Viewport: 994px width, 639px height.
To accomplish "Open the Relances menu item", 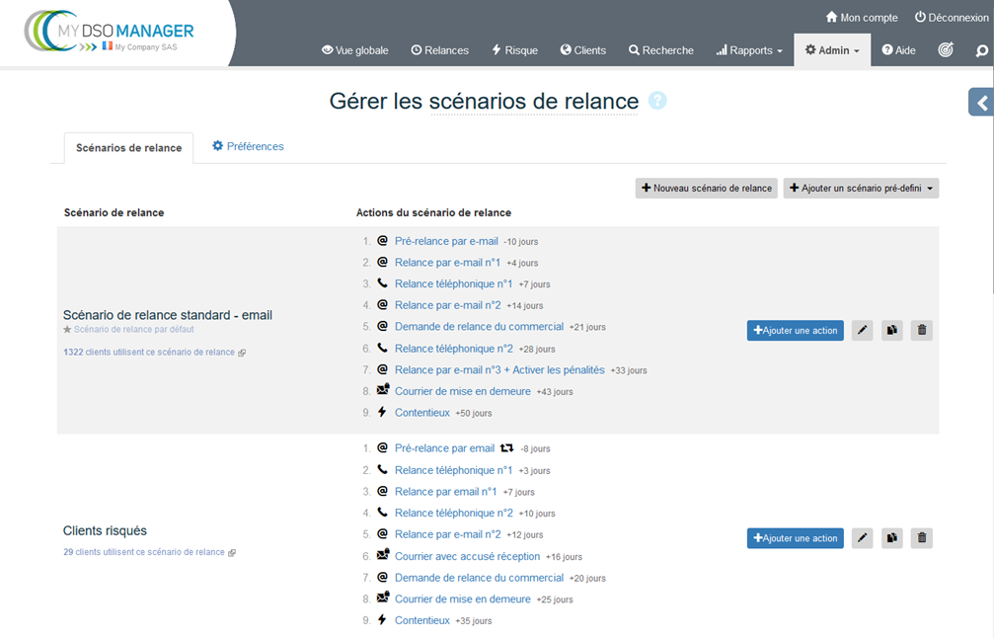I will pos(439,50).
